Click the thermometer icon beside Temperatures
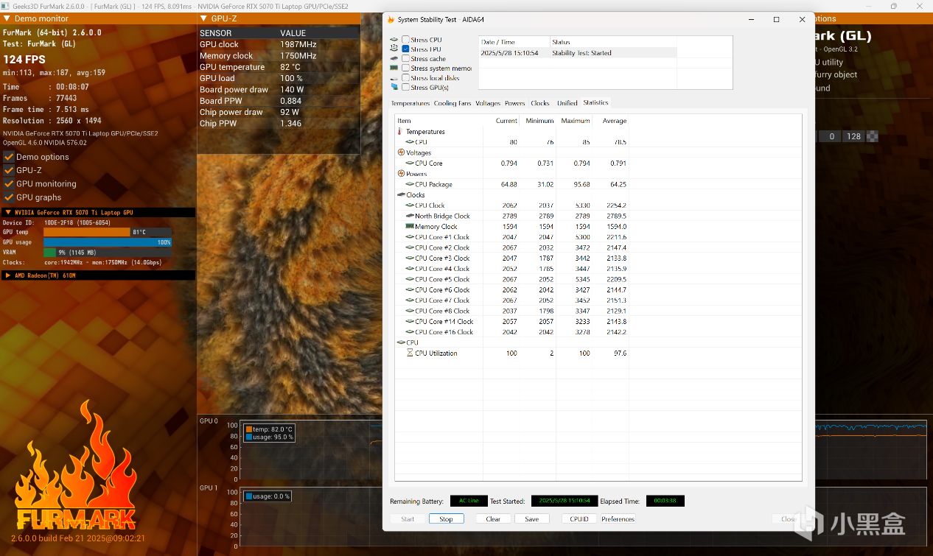Screen dimensions: 933x556 point(400,131)
